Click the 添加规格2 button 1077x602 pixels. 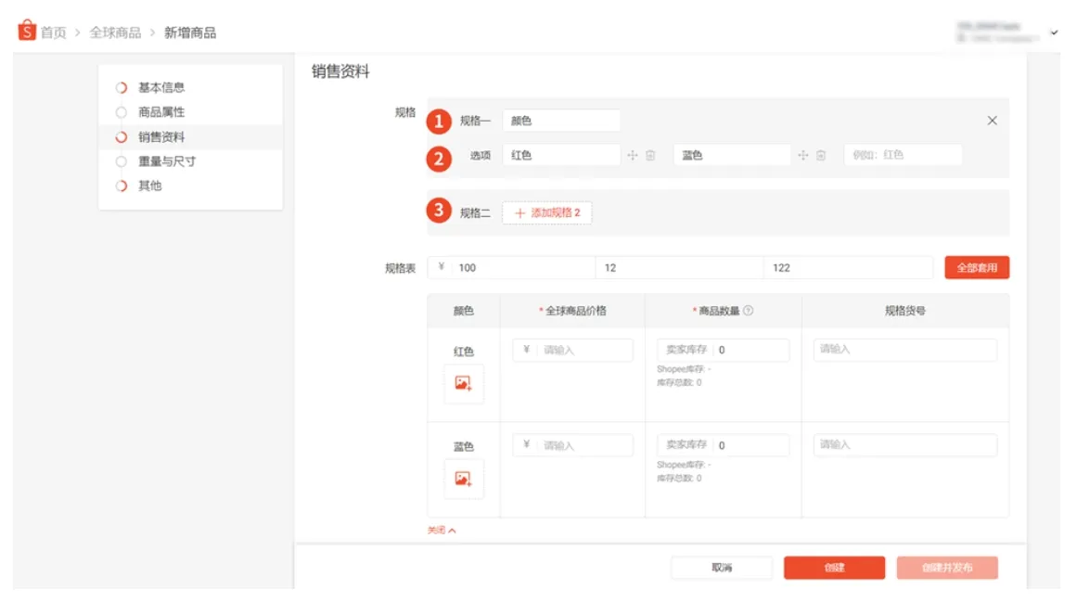point(546,212)
